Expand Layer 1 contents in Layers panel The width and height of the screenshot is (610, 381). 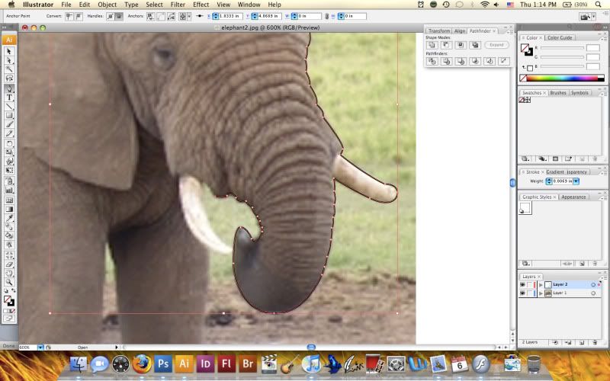pyautogui.click(x=540, y=293)
